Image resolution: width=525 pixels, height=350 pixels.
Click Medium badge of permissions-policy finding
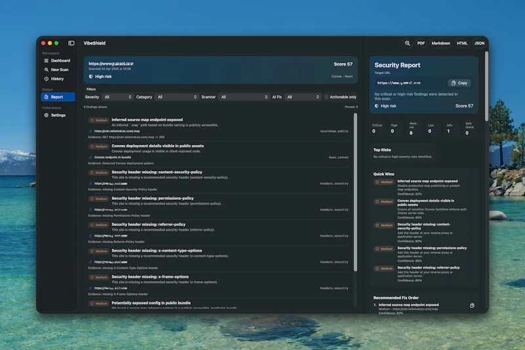[x=99, y=199]
